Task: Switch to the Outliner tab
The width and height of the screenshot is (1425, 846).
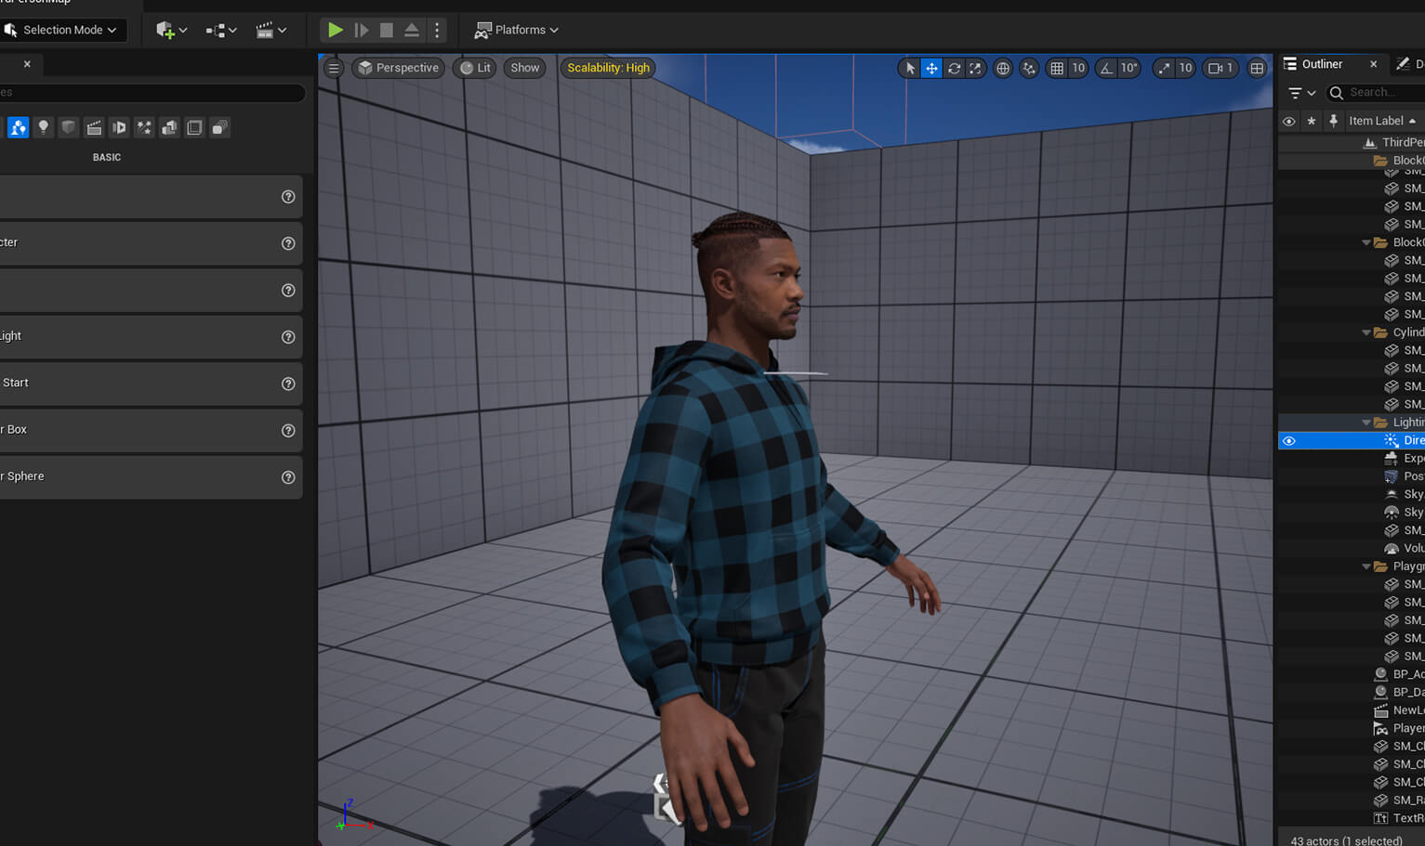Action: coord(1321,64)
